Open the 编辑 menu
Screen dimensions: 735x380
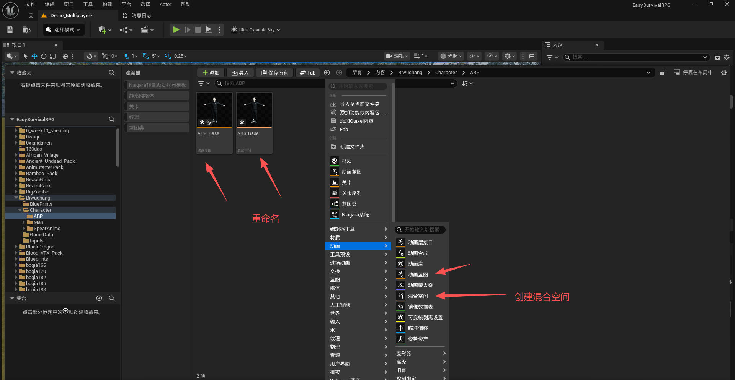50,5
